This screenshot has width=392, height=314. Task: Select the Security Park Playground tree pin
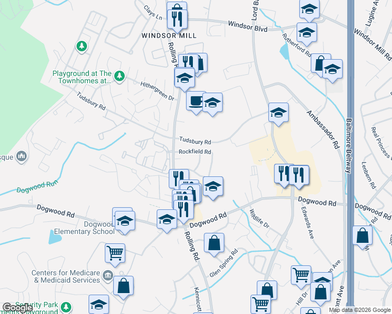click(x=66, y=308)
